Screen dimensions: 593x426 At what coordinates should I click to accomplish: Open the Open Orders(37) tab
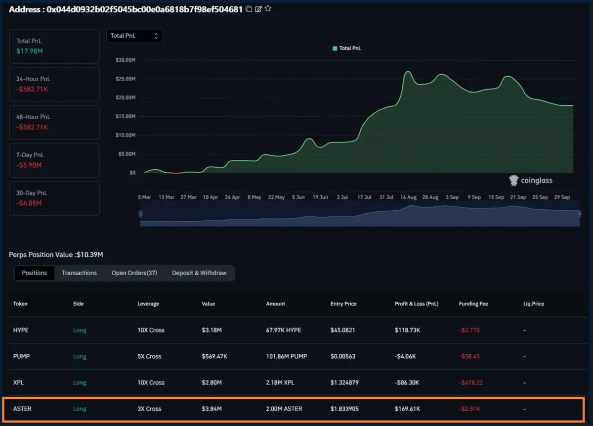[134, 273]
